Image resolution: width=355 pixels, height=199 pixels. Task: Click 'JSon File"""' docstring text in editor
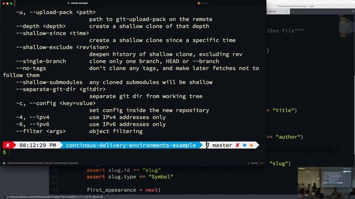[285, 30]
